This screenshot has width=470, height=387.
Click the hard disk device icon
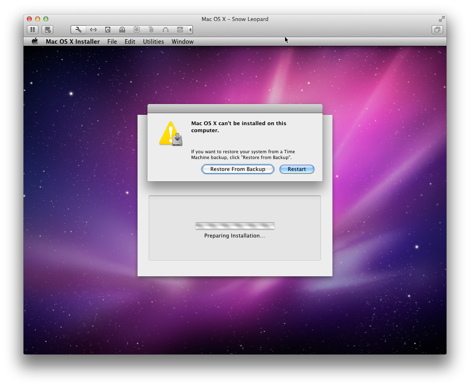pos(108,30)
